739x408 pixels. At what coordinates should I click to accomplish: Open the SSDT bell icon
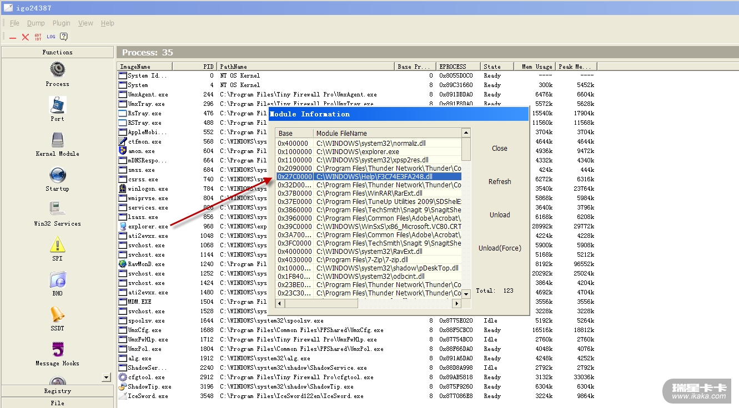click(x=58, y=315)
